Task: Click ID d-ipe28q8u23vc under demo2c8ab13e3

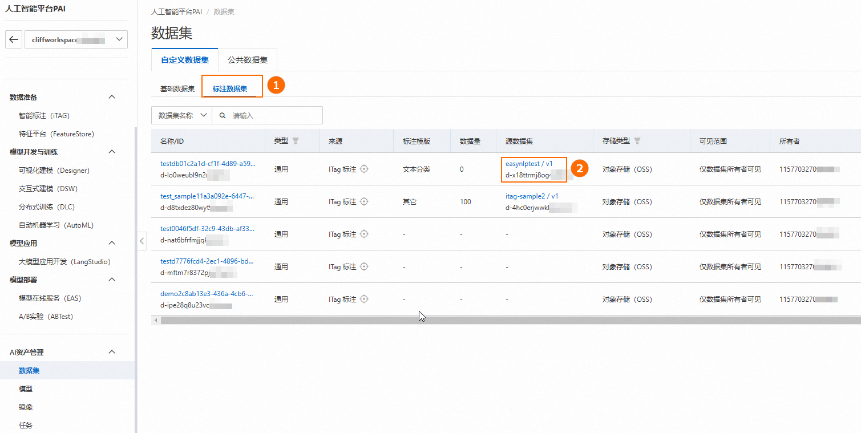Action: click(x=185, y=305)
